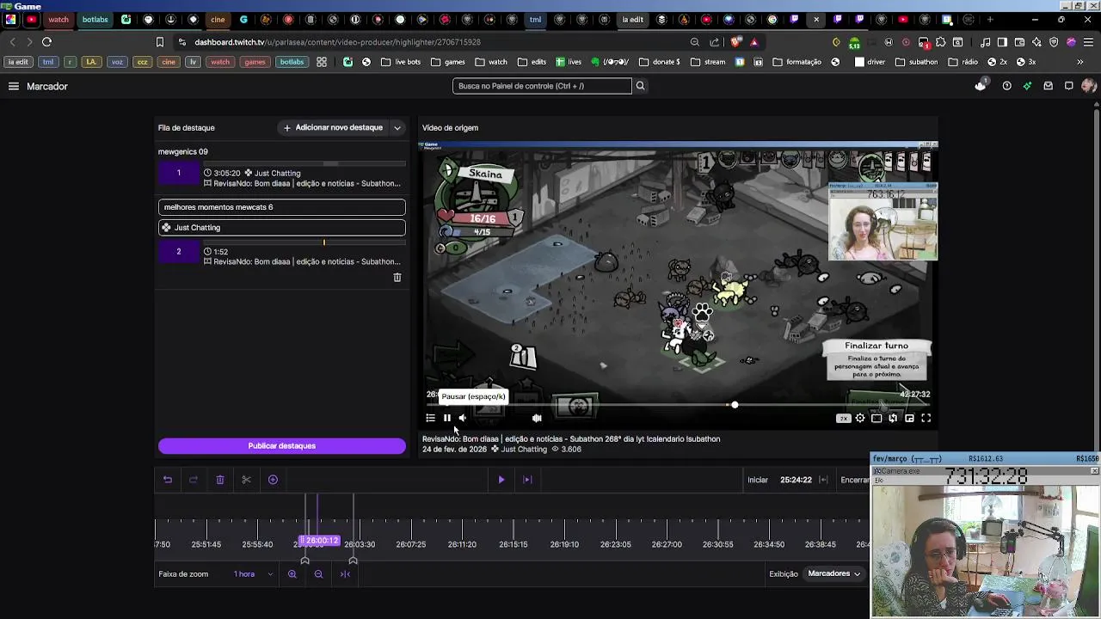The height and width of the screenshot is (619, 1101).
Task: Enter fullscreen in the video player
Action: click(926, 419)
